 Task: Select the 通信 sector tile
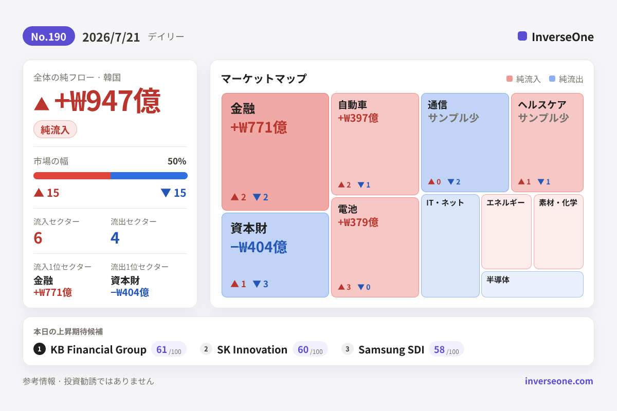465,142
